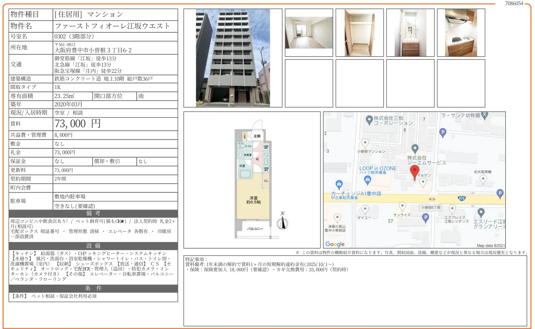Open the building exterior photo
Screen dimensions: 535x329
[x=233, y=58]
